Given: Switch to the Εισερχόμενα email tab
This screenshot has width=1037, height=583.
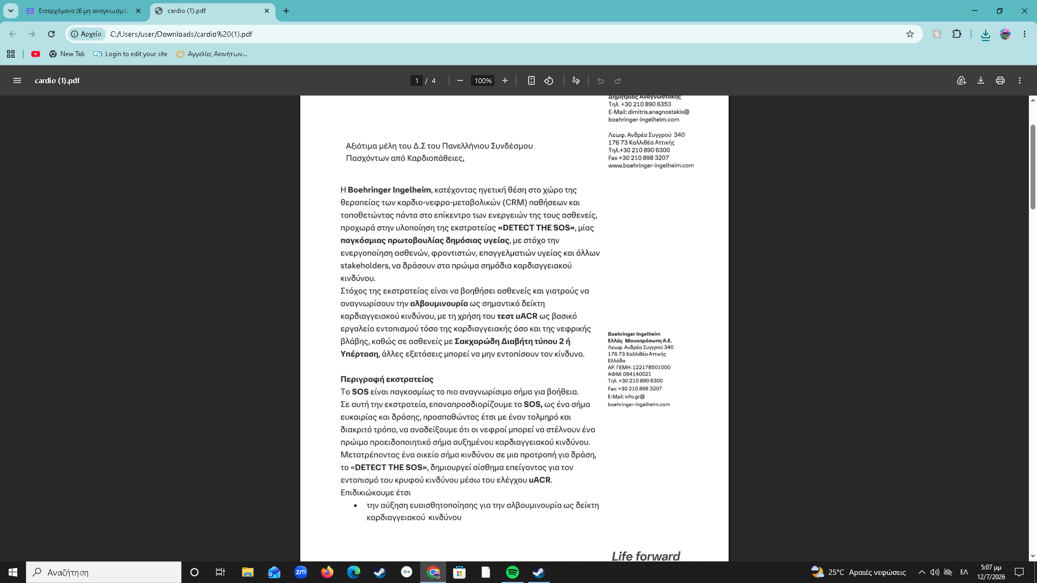Looking at the screenshot, I should pyautogui.click(x=84, y=11).
